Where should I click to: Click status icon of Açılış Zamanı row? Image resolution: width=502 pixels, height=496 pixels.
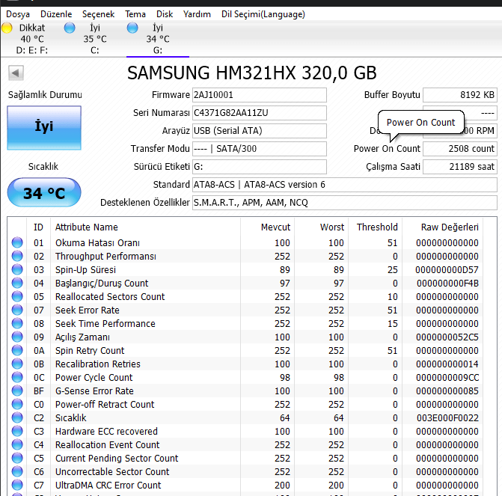[17, 337]
